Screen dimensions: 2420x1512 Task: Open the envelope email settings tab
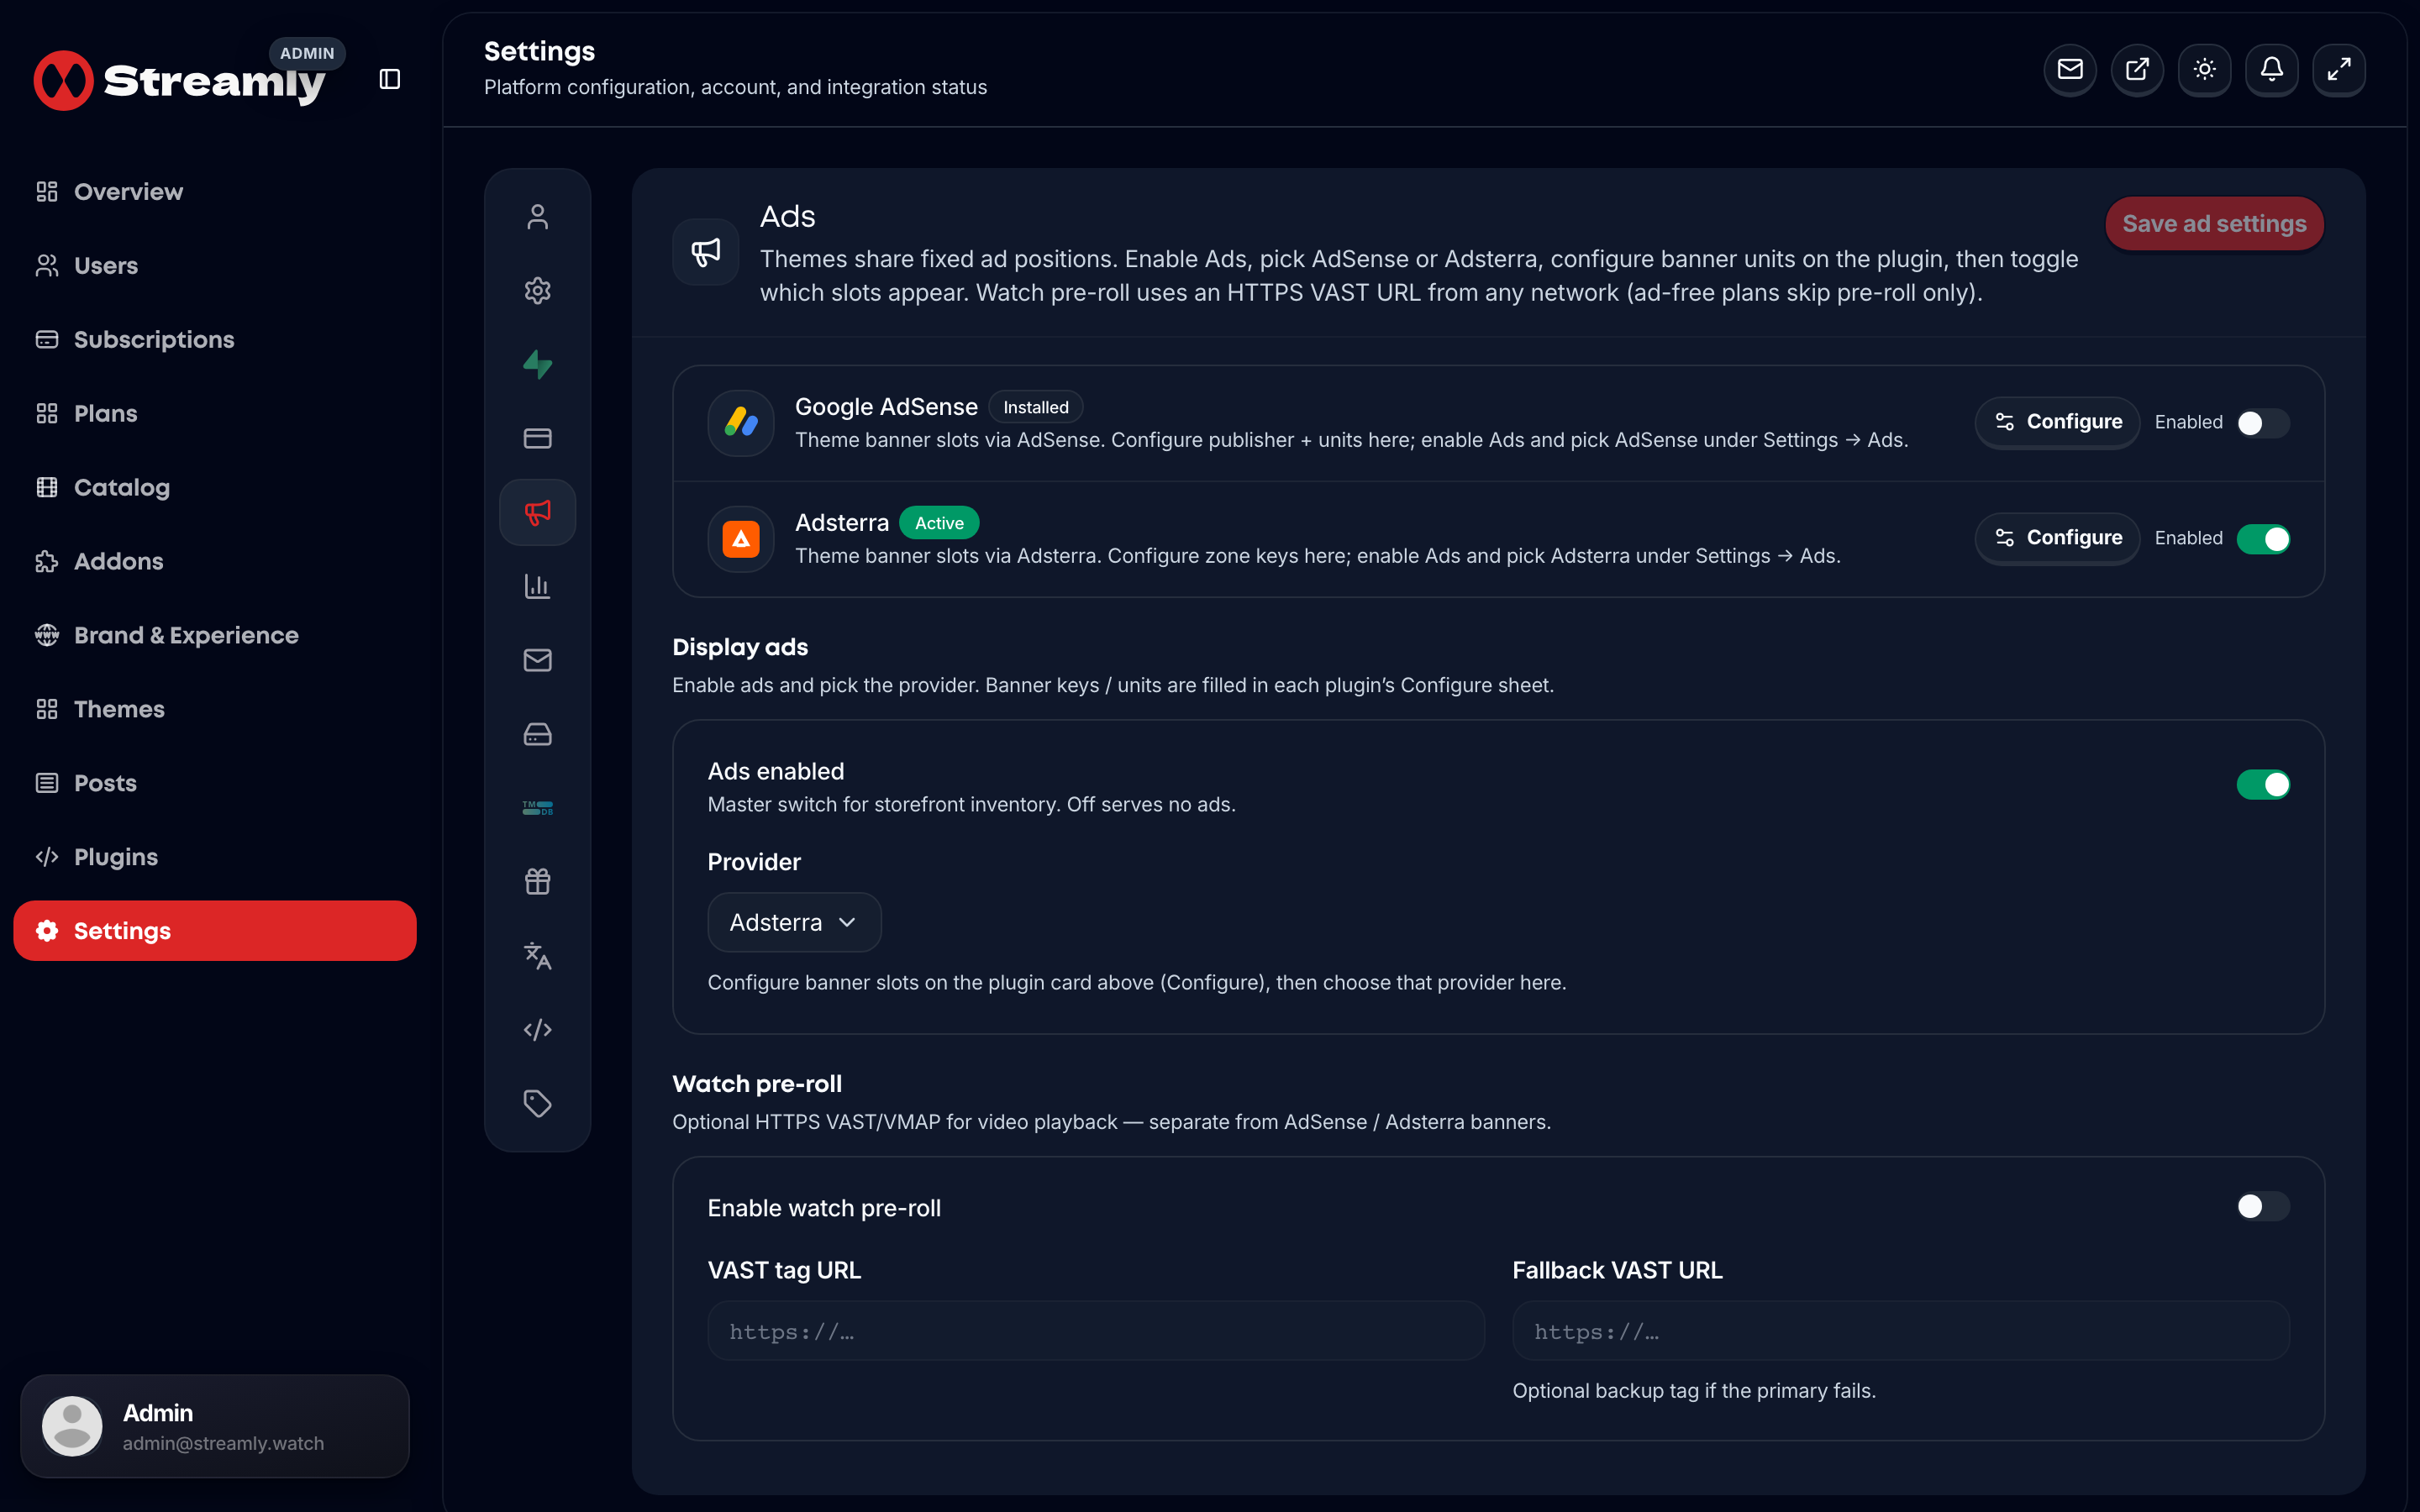click(x=538, y=660)
